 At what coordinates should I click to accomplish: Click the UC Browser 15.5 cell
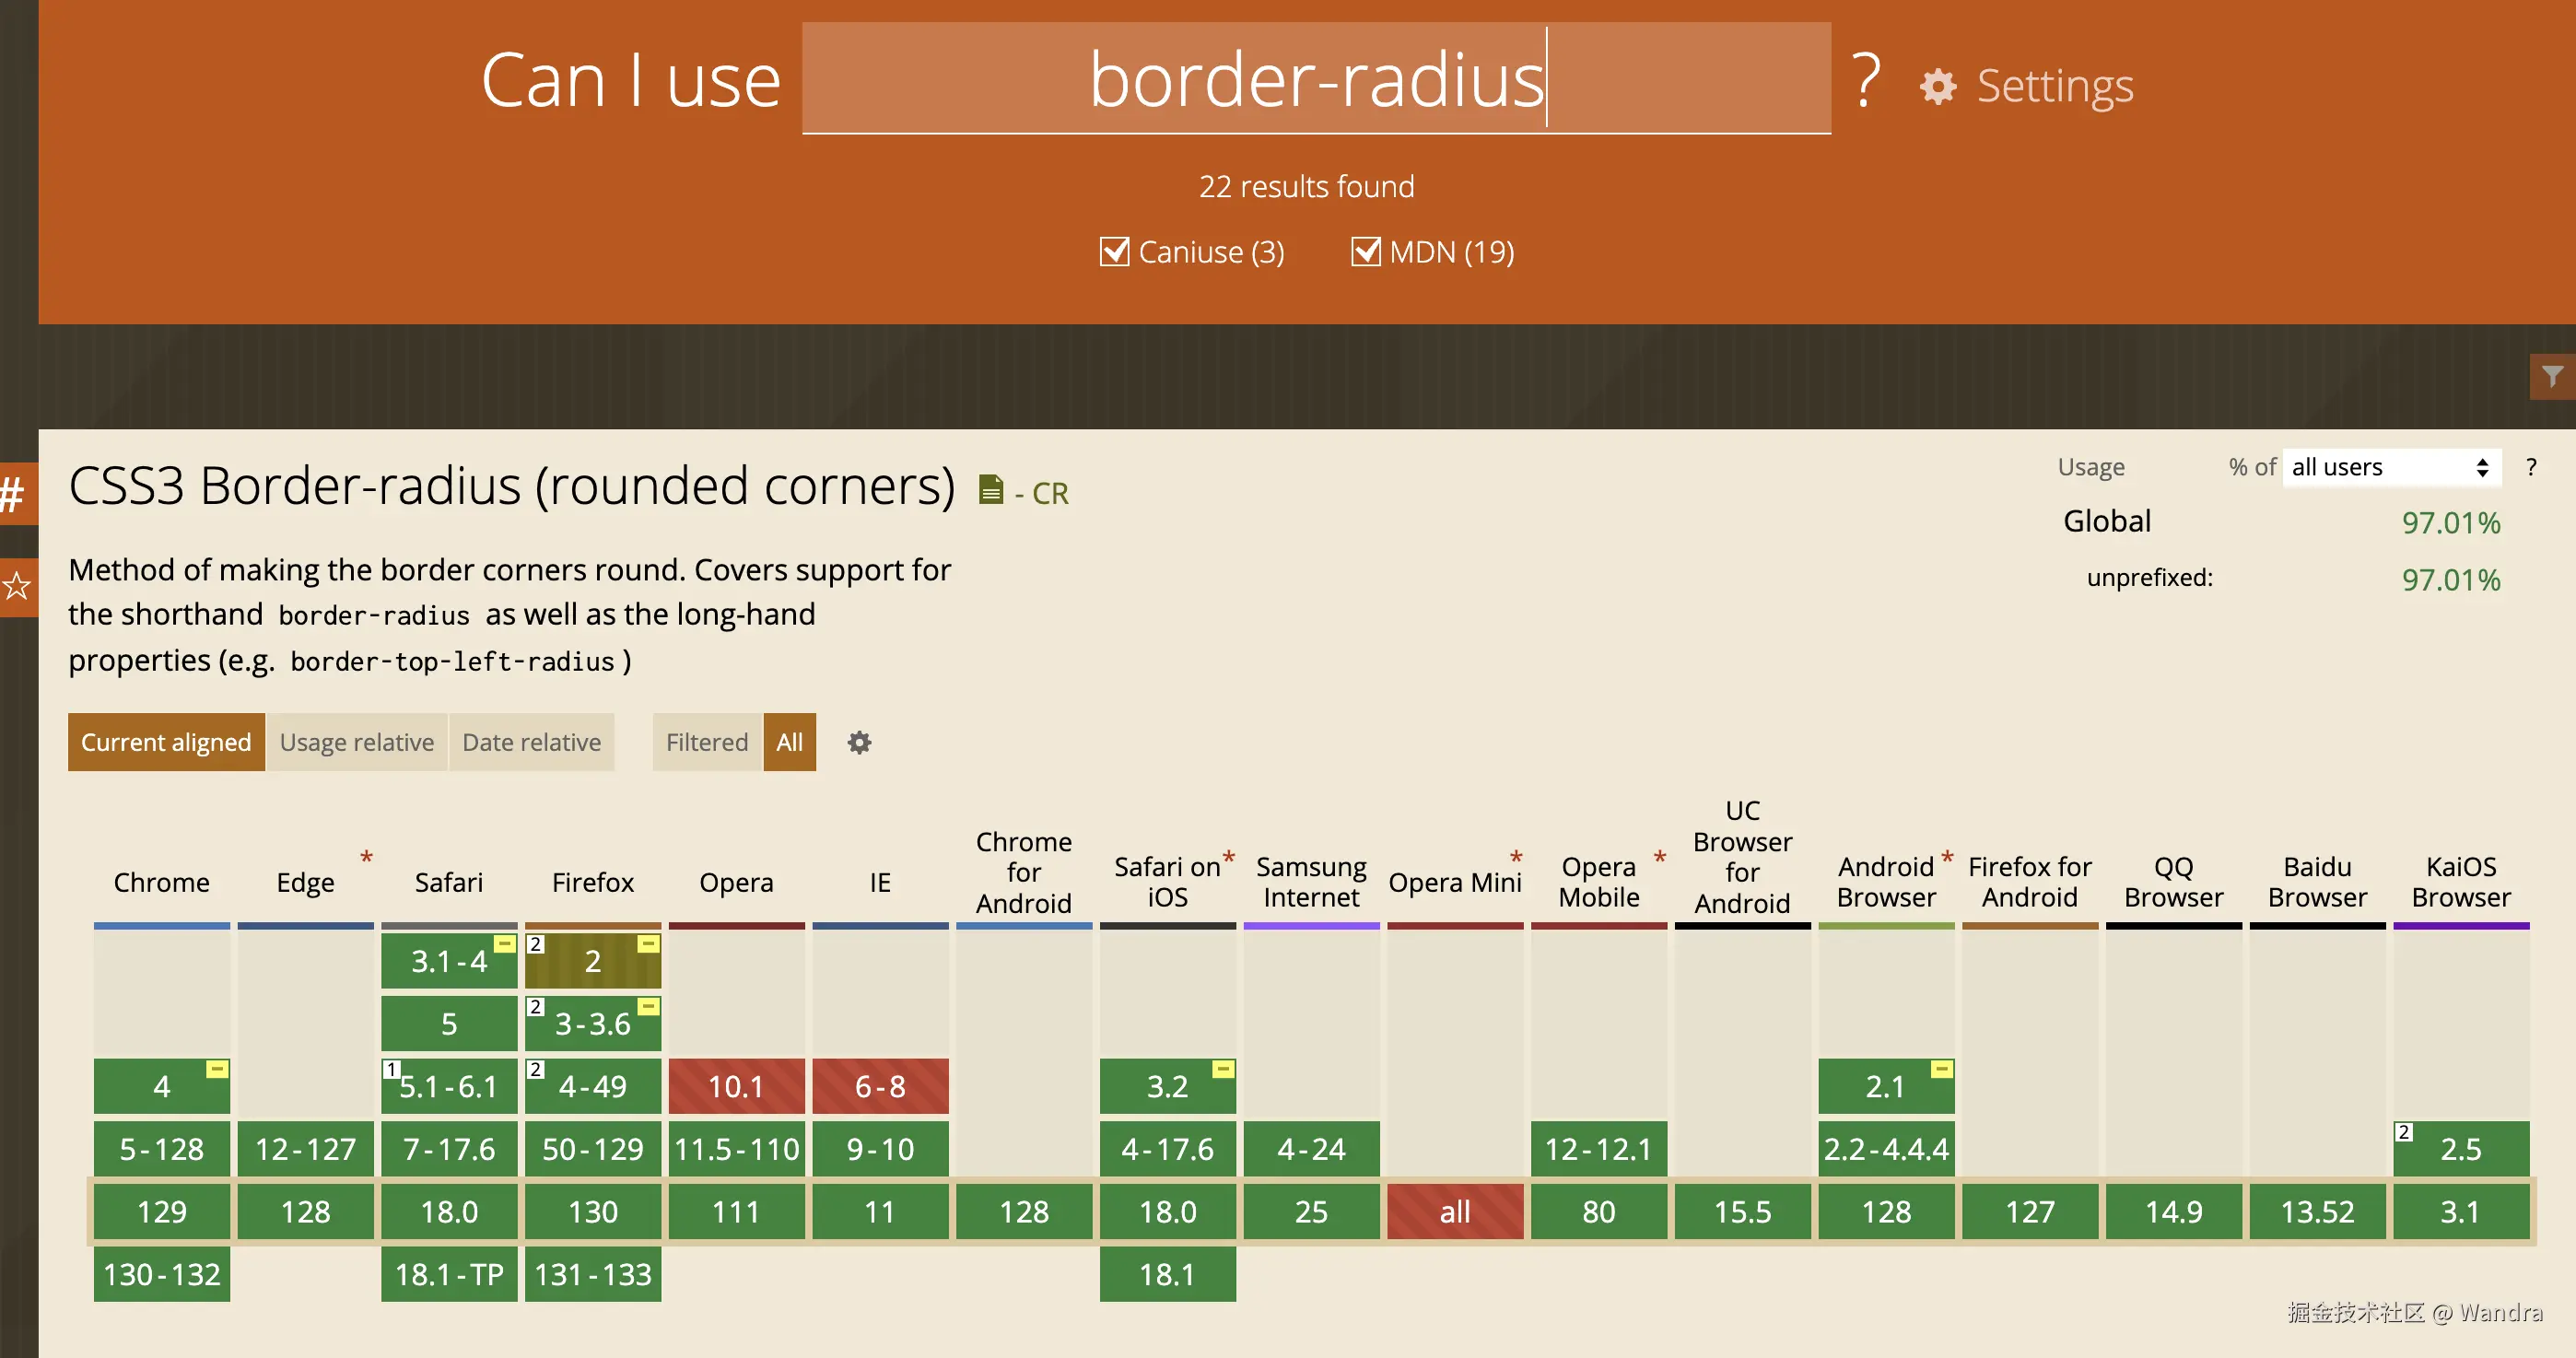point(1743,1212)
